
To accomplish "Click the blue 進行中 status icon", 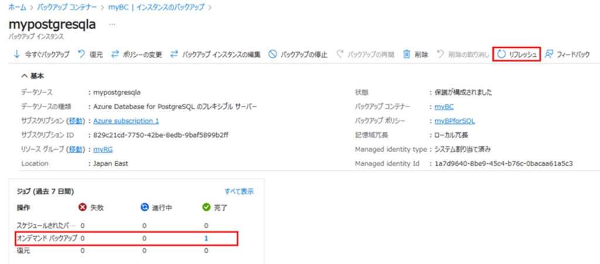I will point(144,207).
